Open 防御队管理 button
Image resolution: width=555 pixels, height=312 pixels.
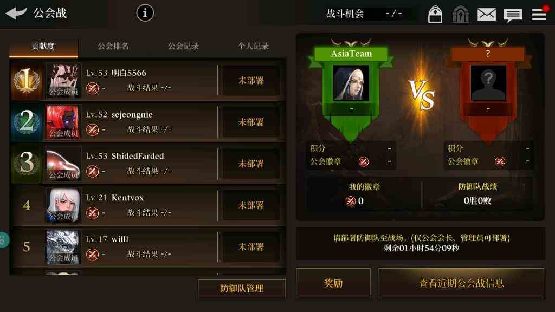(x=242, y=289)
